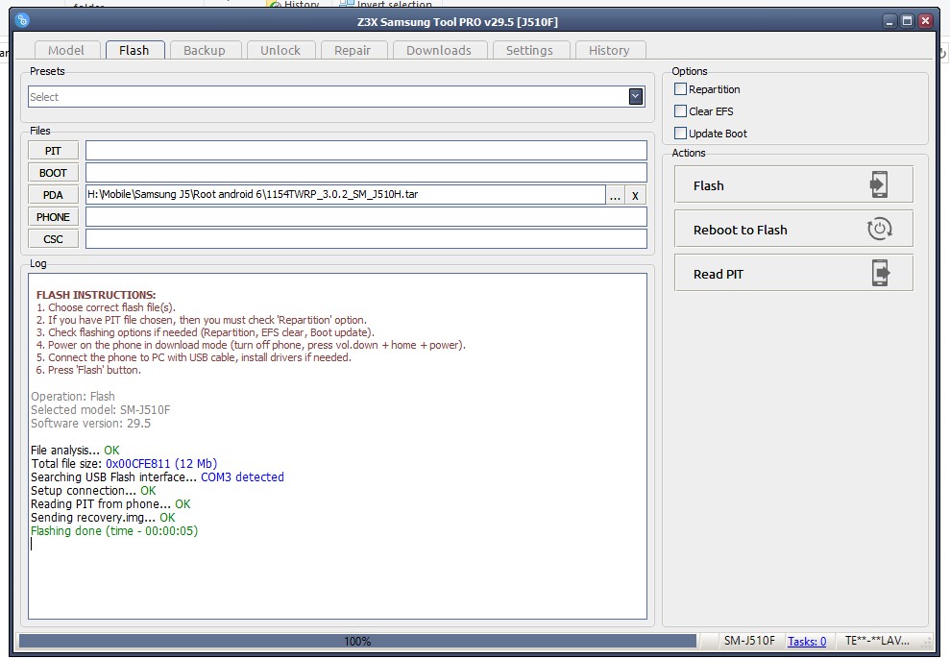950x659 pixels.
Task: Click 'Setup connection... OK' log line
Action: 93,491
